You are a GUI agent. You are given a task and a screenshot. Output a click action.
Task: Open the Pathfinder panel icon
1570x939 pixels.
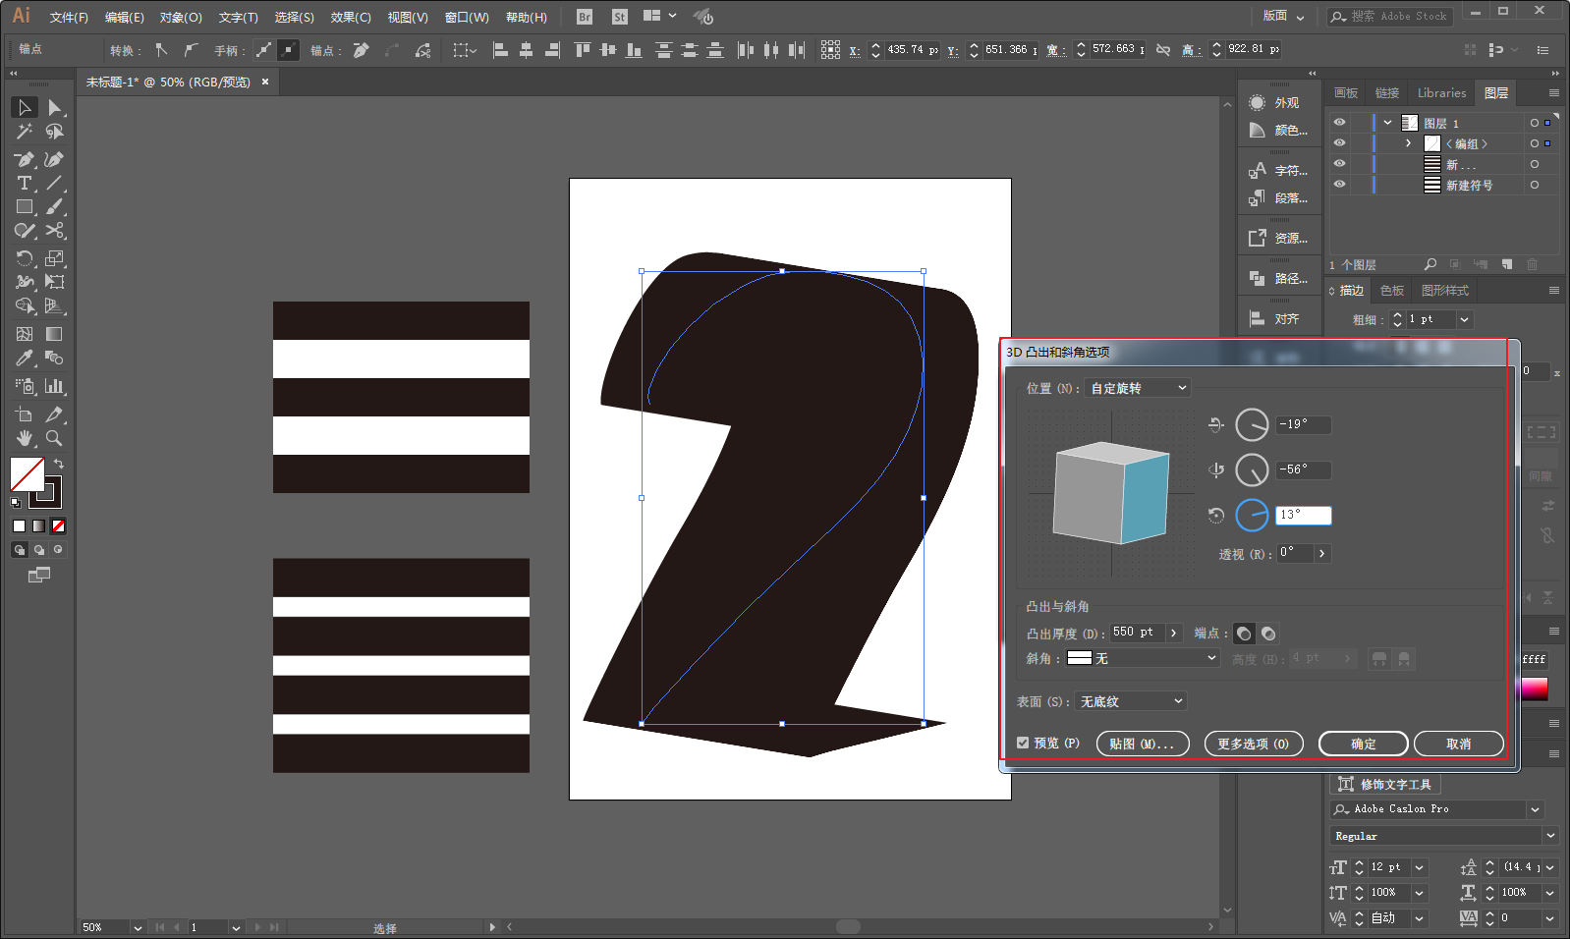1278,278
